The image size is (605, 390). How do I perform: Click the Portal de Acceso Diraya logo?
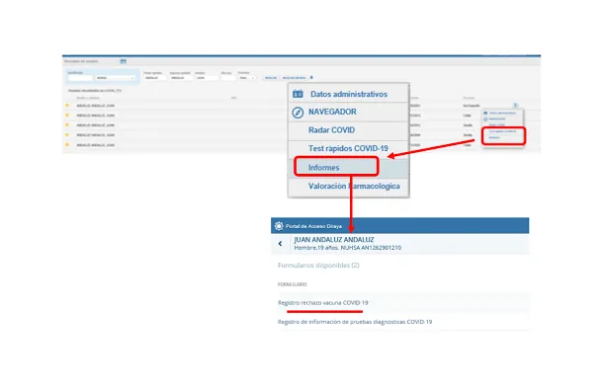279,226
